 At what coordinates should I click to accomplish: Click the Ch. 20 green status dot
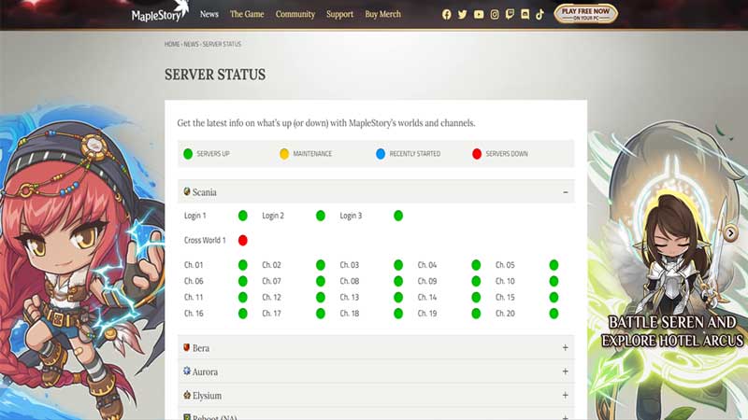[554, 314]
